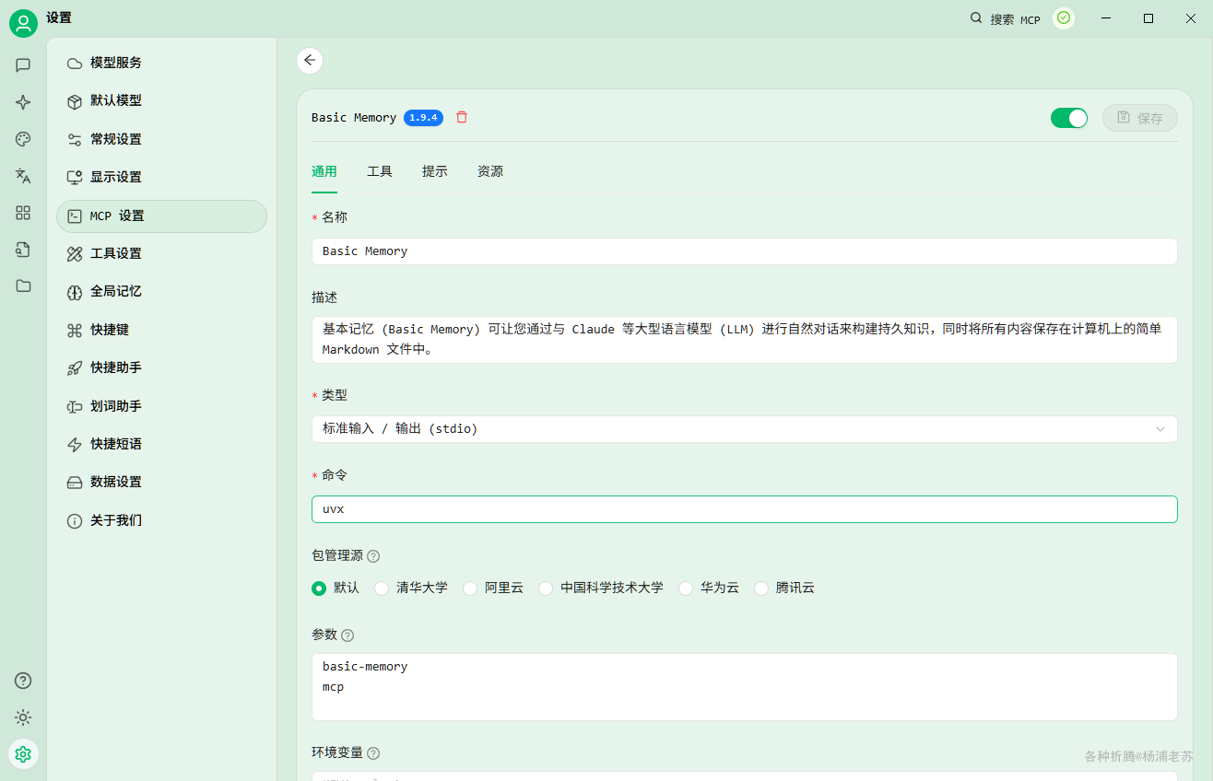
Task: Open 关于我们 page
Action: click(161, 520)
